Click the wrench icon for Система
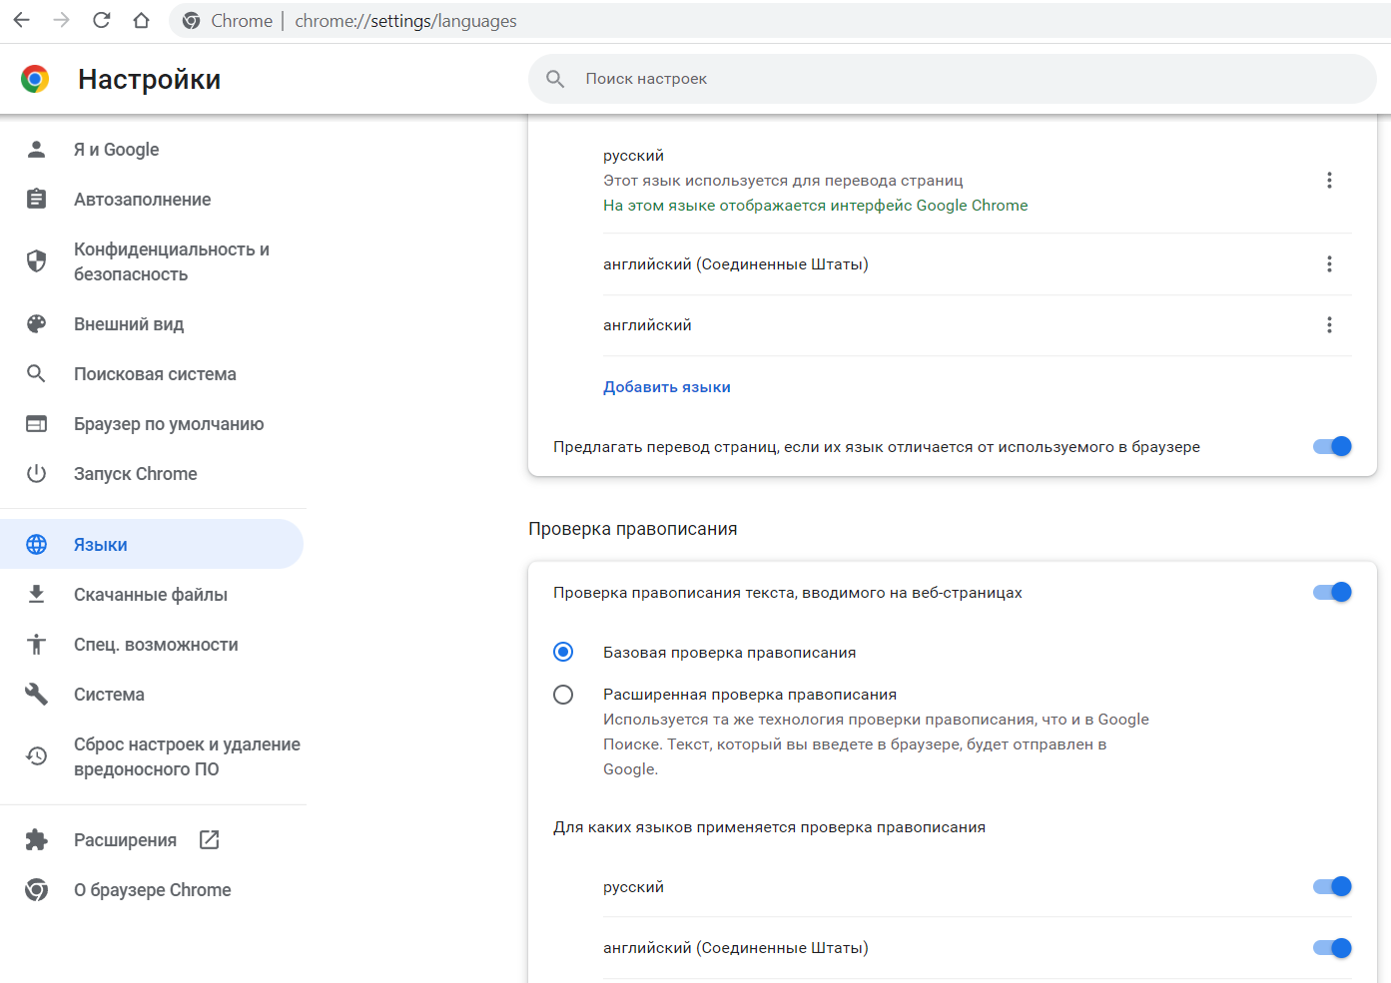This screenshot has width=1391, height=983. [36, 695]
